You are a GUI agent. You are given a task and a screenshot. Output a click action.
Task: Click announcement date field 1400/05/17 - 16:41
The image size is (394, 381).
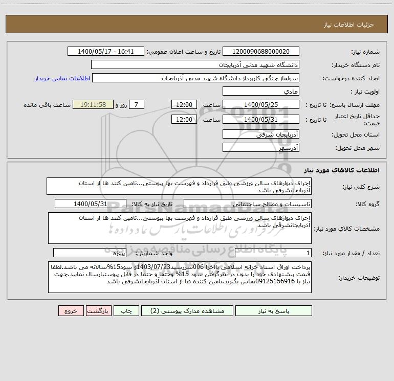point(106,51)
